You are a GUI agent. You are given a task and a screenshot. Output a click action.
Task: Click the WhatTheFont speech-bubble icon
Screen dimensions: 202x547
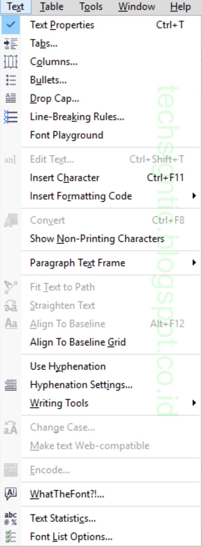[10, 494]
